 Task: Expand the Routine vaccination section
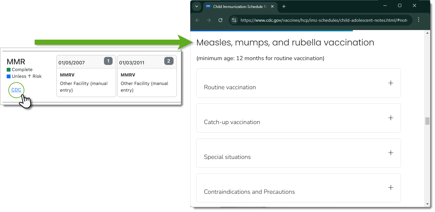tap(390, 83)
